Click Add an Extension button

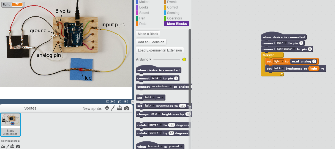point(151,42)
